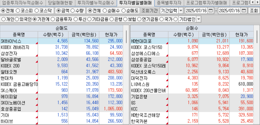Select the 삼성전자 row
The height and width of the screenshot is (125, 260).
click(x=62, y=53)
